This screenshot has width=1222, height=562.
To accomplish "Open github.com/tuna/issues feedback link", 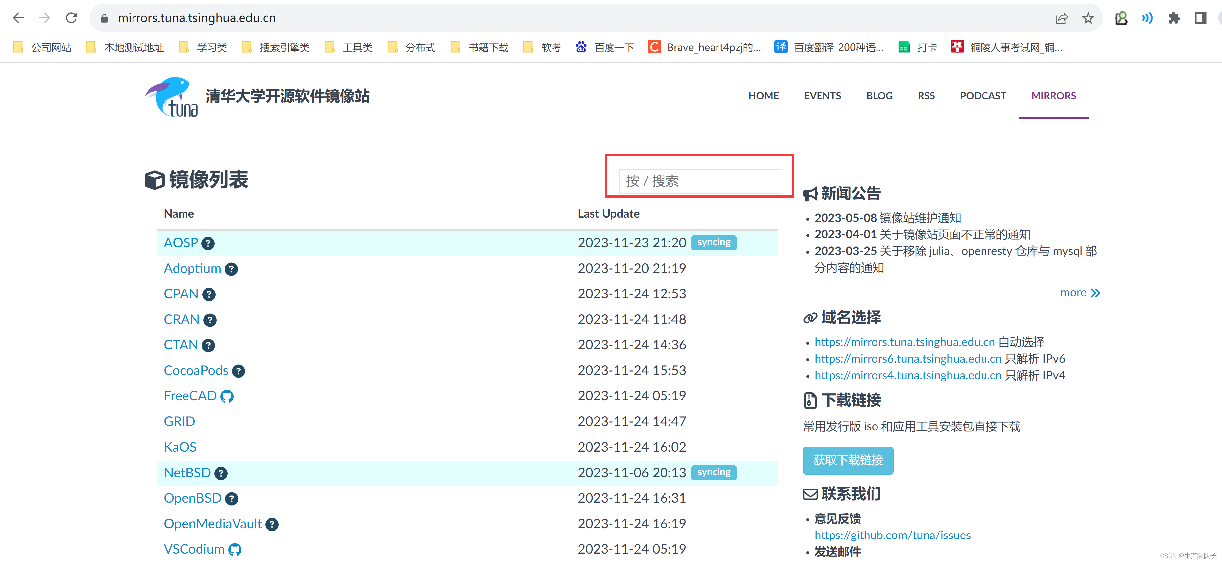I will coord(892,535).
